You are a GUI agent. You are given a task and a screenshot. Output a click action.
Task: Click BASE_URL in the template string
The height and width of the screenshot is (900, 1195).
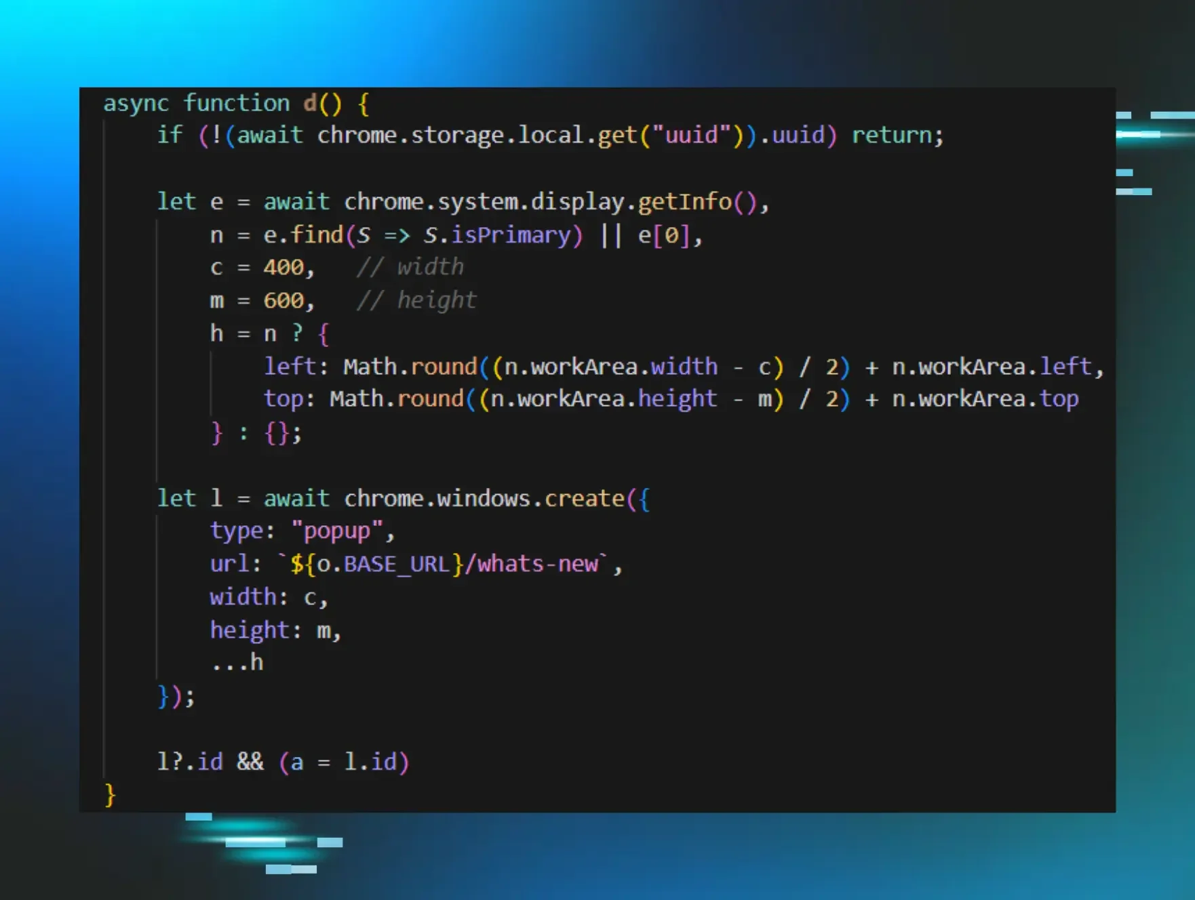coord(396,565)
